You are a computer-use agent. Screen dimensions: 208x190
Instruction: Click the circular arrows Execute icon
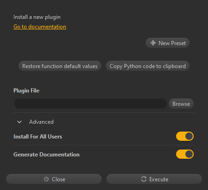tap(144, 179)
